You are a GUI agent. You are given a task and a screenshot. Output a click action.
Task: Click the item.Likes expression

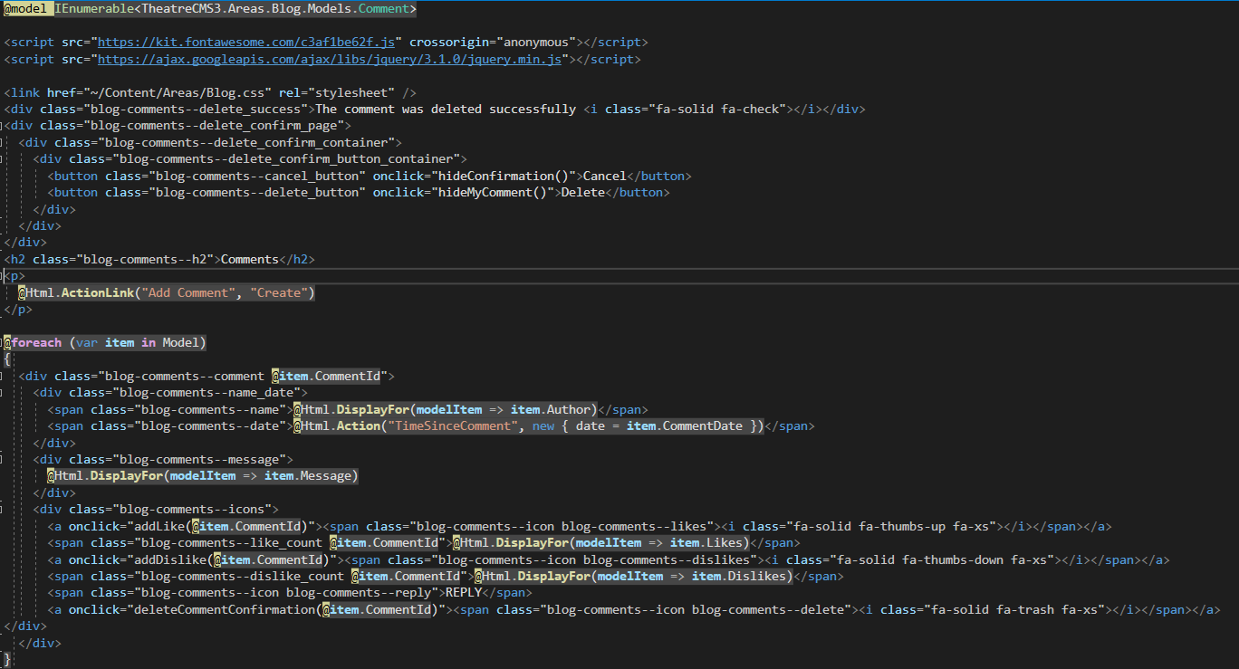[x=706, y=542]
